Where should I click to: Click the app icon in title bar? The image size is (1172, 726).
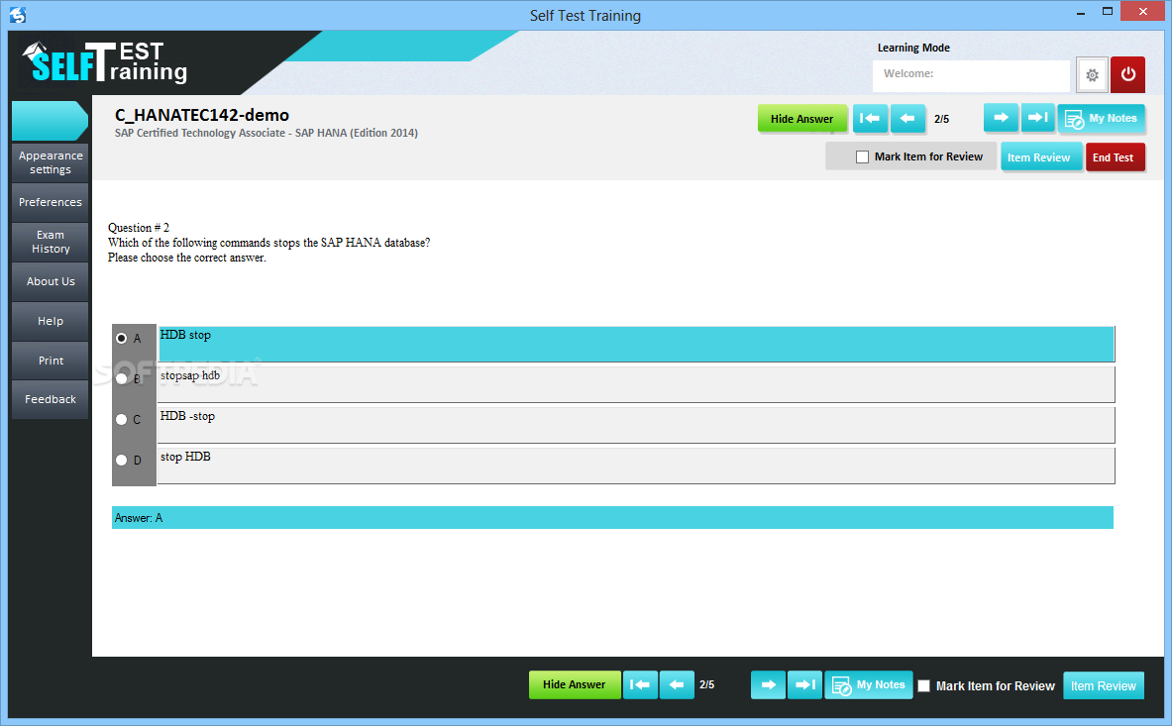[18, 14]
